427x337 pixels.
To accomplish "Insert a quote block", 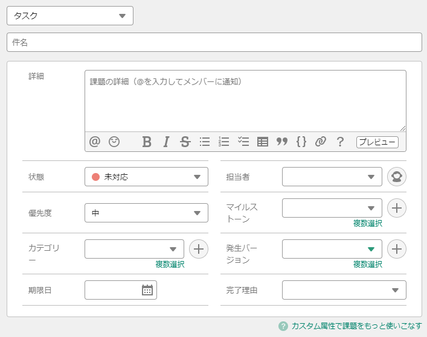I will click(282, 142).
